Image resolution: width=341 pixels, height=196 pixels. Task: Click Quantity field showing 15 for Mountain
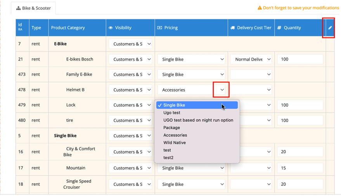[300, 168]
